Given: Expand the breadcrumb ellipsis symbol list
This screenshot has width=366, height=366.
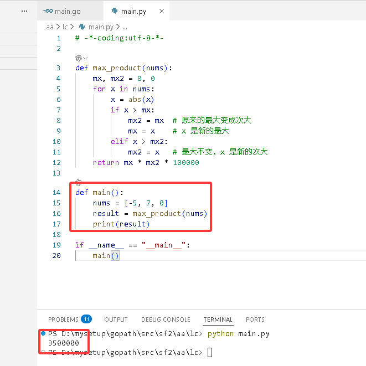Looking at the screenshot, I should pos(125,28).
